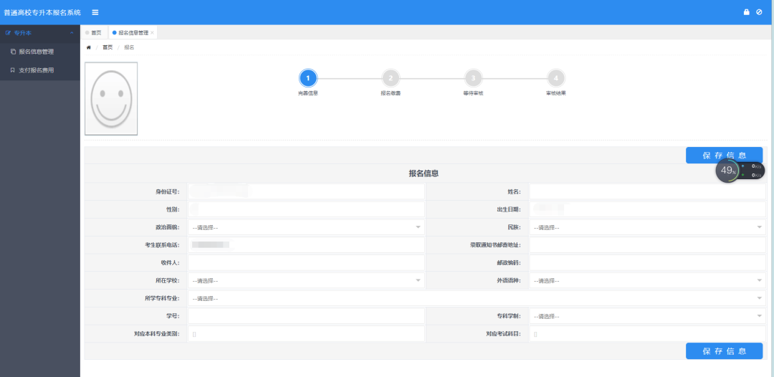
Task: Open 支付报名费用 in the sidebar
Action: tap(36, 70)
